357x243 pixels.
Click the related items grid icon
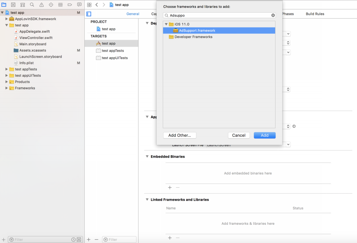[x=89, y=5]
